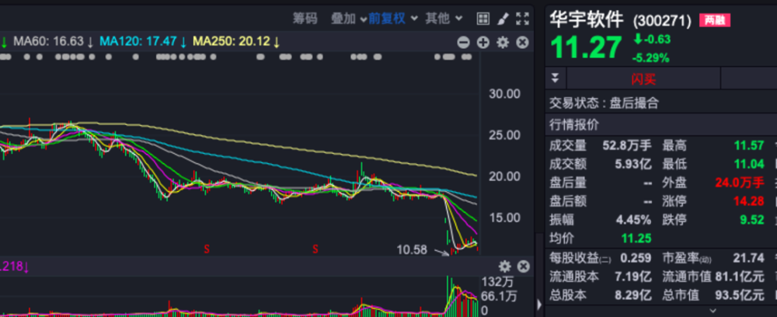Screen dimensions: 777x317
Task: Click the 132万 volume axis label
Action: click(x=496, y=282)
